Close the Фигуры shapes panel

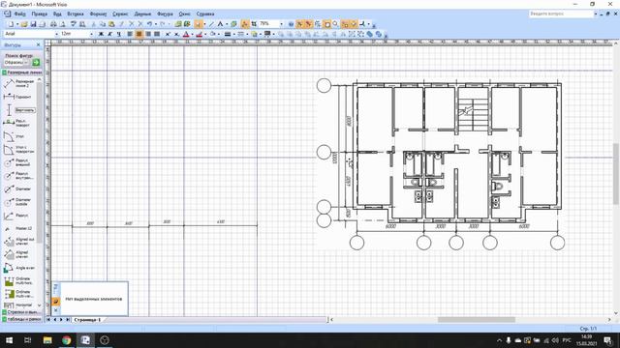pyautogui.click(x=39, y=45)
